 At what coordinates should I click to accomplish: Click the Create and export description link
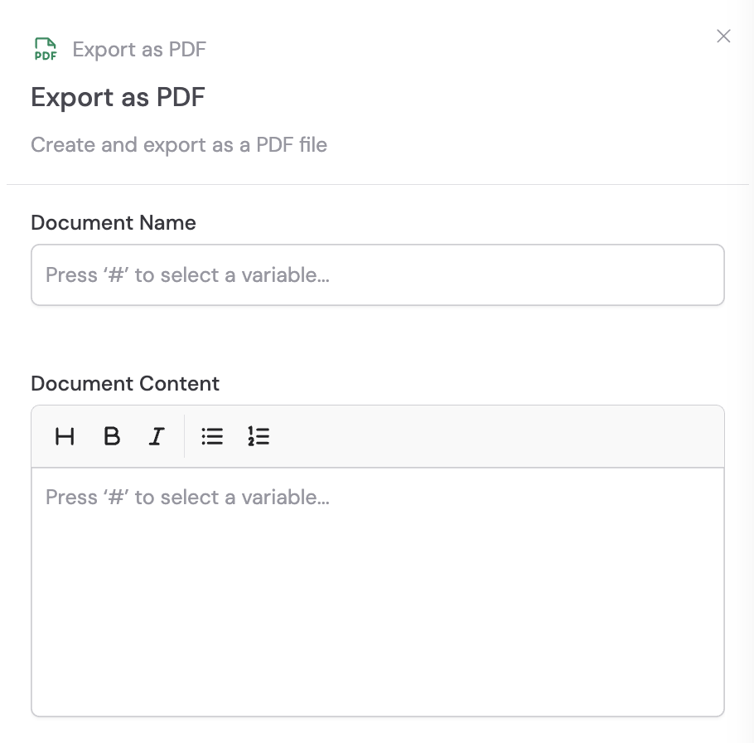point(179,144)
